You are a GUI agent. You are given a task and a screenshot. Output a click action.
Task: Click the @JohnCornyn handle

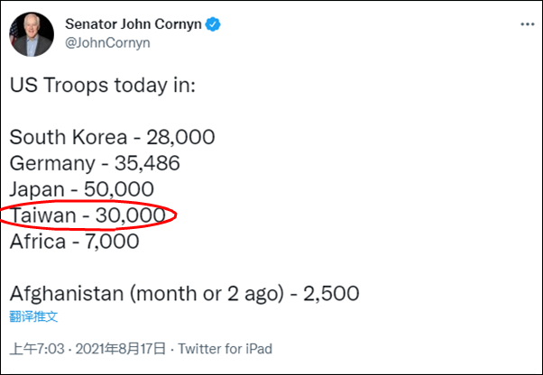106,41
